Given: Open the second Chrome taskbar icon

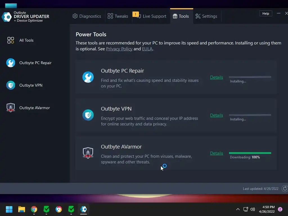Looking at the screenshot, I should pyautogui.click(x=59, y=209).
